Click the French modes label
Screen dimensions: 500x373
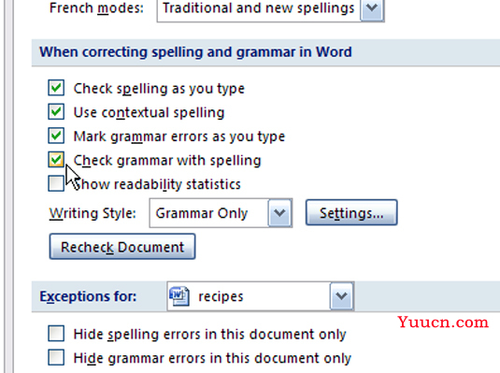(x=96, y=8)
